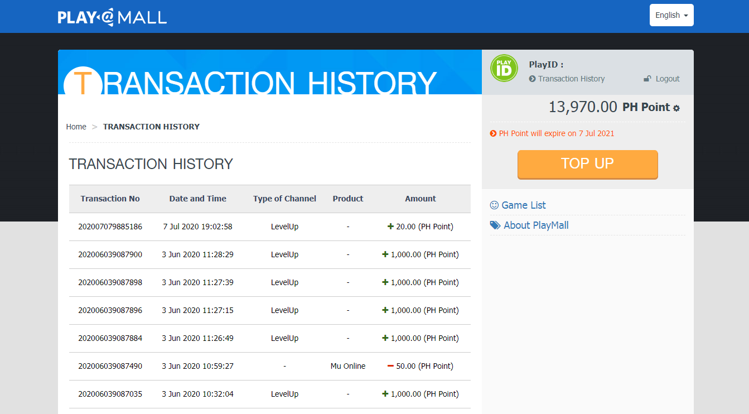Click the LevelUp channel in the 7 Jul row
Viewport: 749px width, 414px height.
pyautogui.click(x=284, y=227)
